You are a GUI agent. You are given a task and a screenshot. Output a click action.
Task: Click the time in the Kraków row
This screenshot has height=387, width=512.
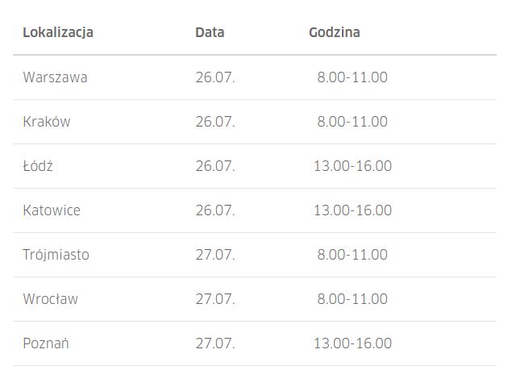[x=352, y=122]
